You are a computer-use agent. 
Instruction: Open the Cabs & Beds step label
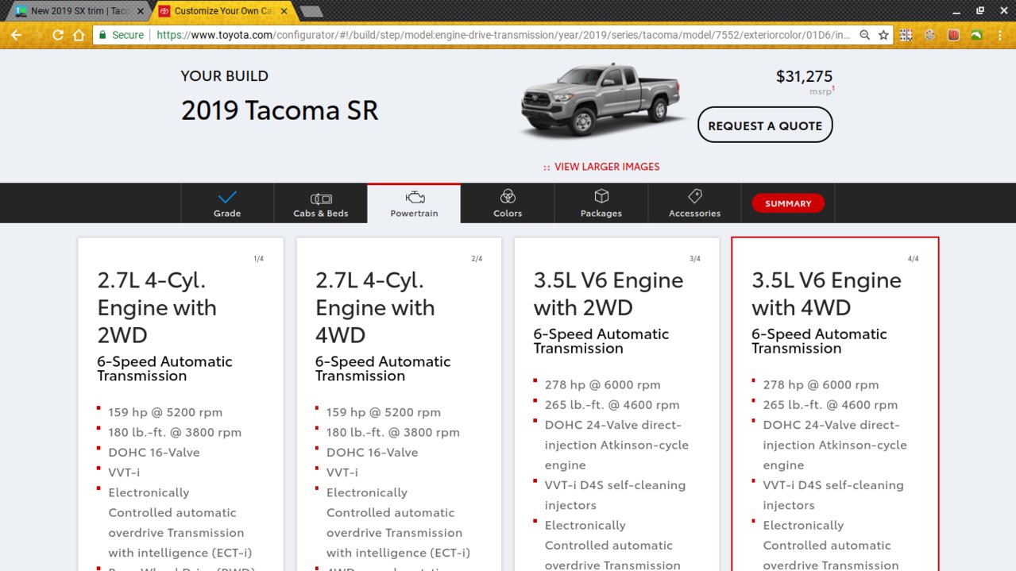(321, 214)
